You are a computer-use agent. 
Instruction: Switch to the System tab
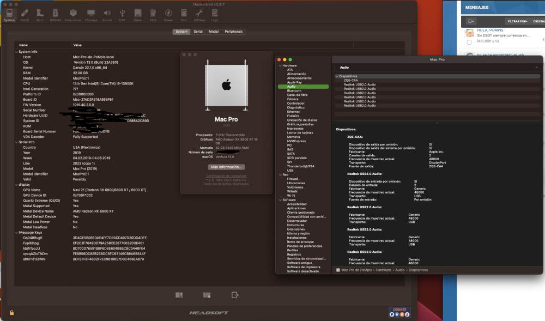point(181,32)
